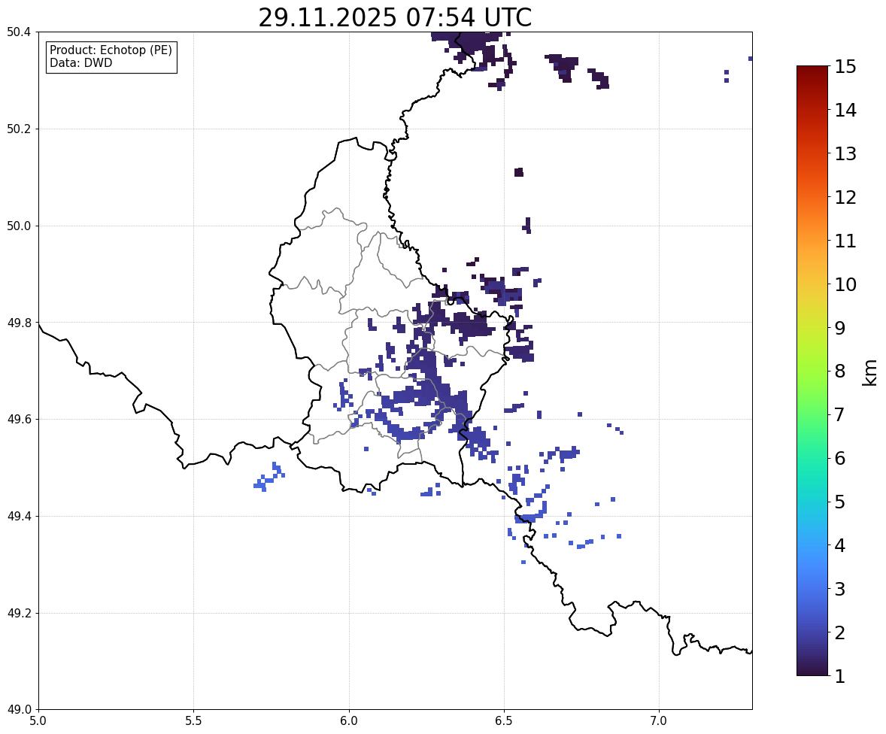Click longitude axis label 6.0

pos(349,721)
